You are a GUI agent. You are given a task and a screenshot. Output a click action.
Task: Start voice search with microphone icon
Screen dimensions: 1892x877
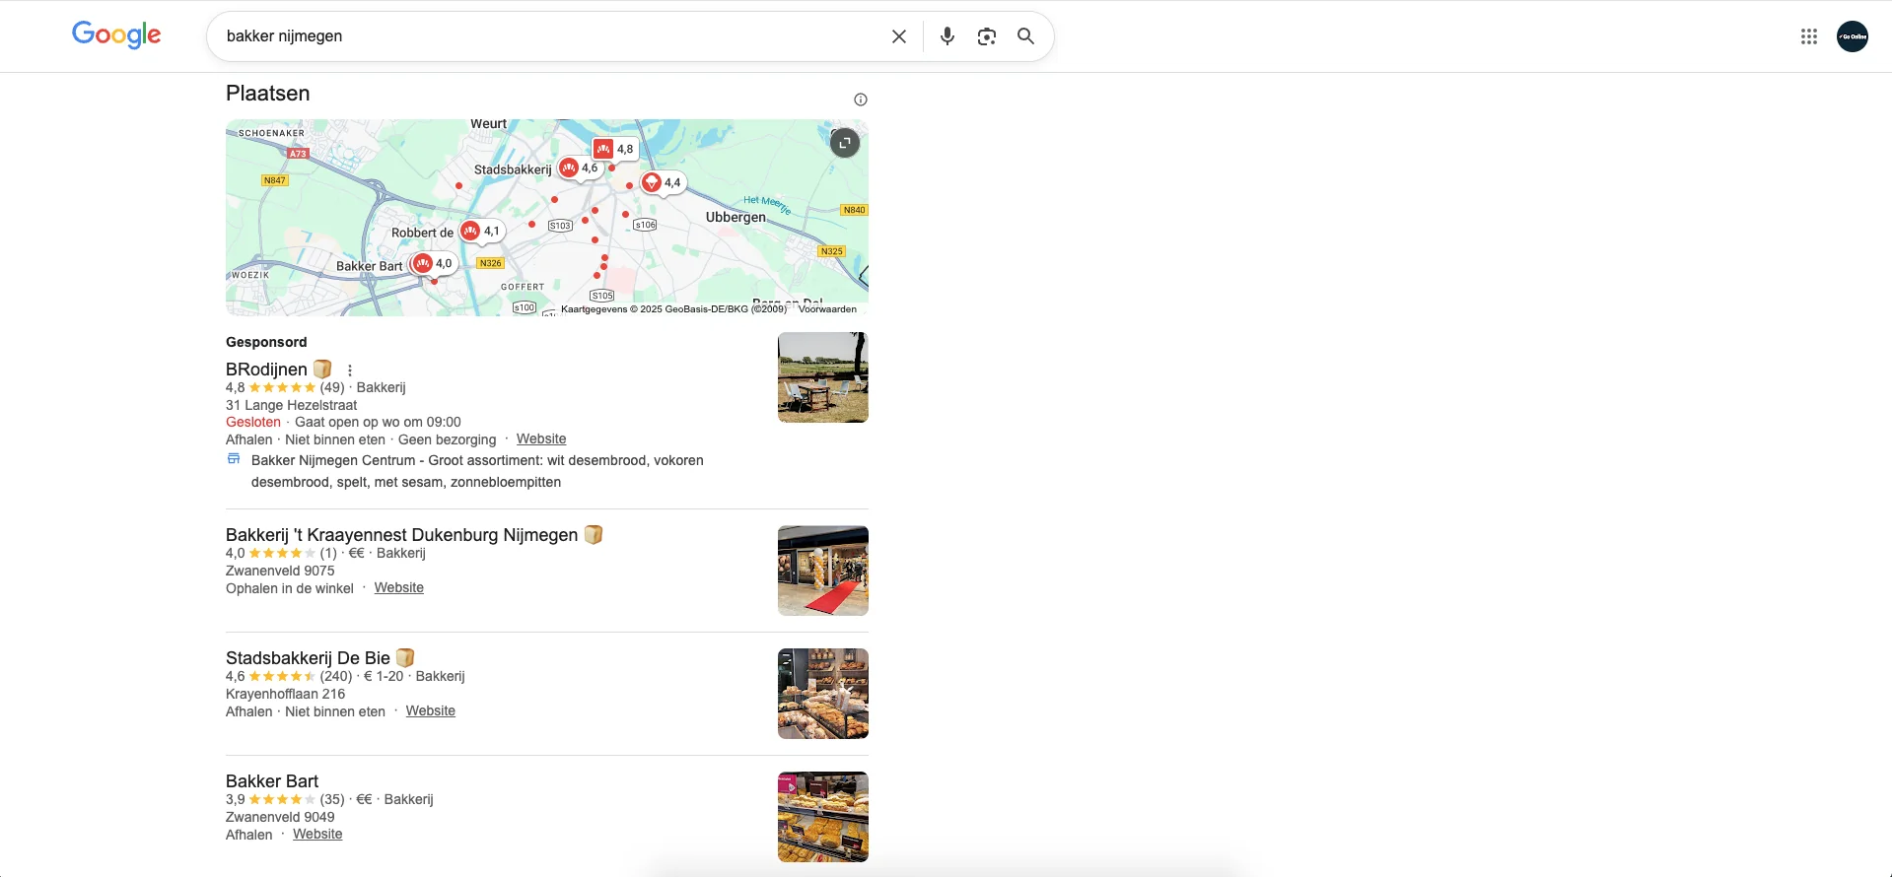tap(946, 36)
